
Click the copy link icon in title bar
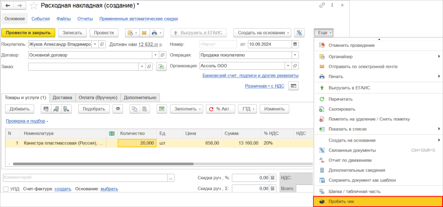point(321,6)
